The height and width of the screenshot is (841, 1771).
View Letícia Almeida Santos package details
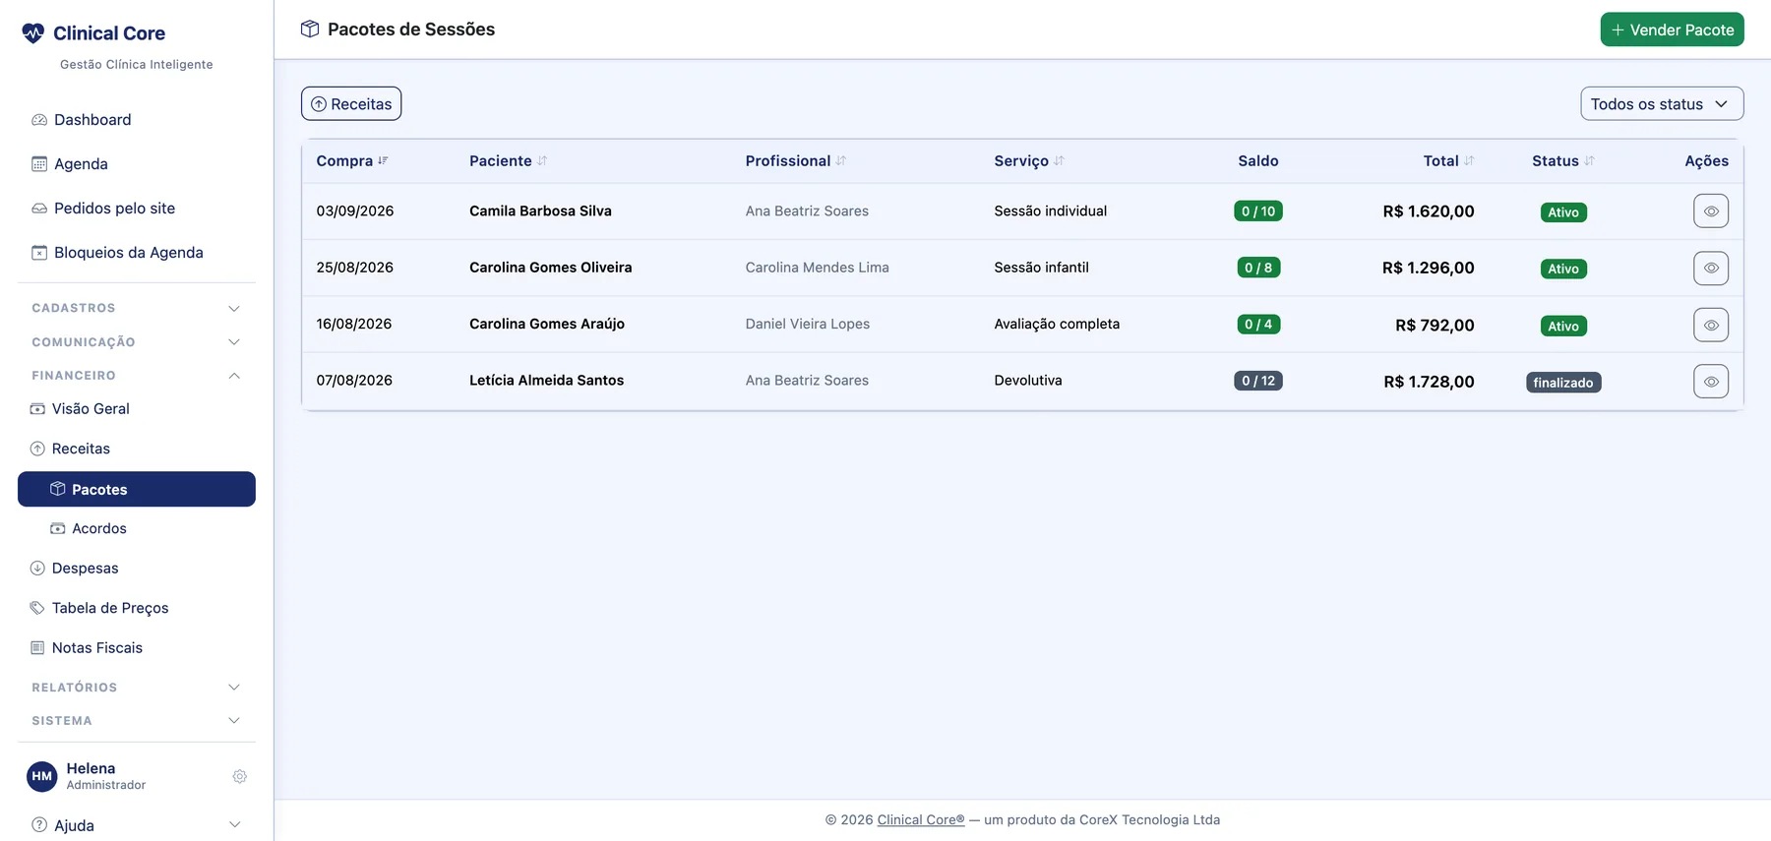click(x=1711, y=381)
